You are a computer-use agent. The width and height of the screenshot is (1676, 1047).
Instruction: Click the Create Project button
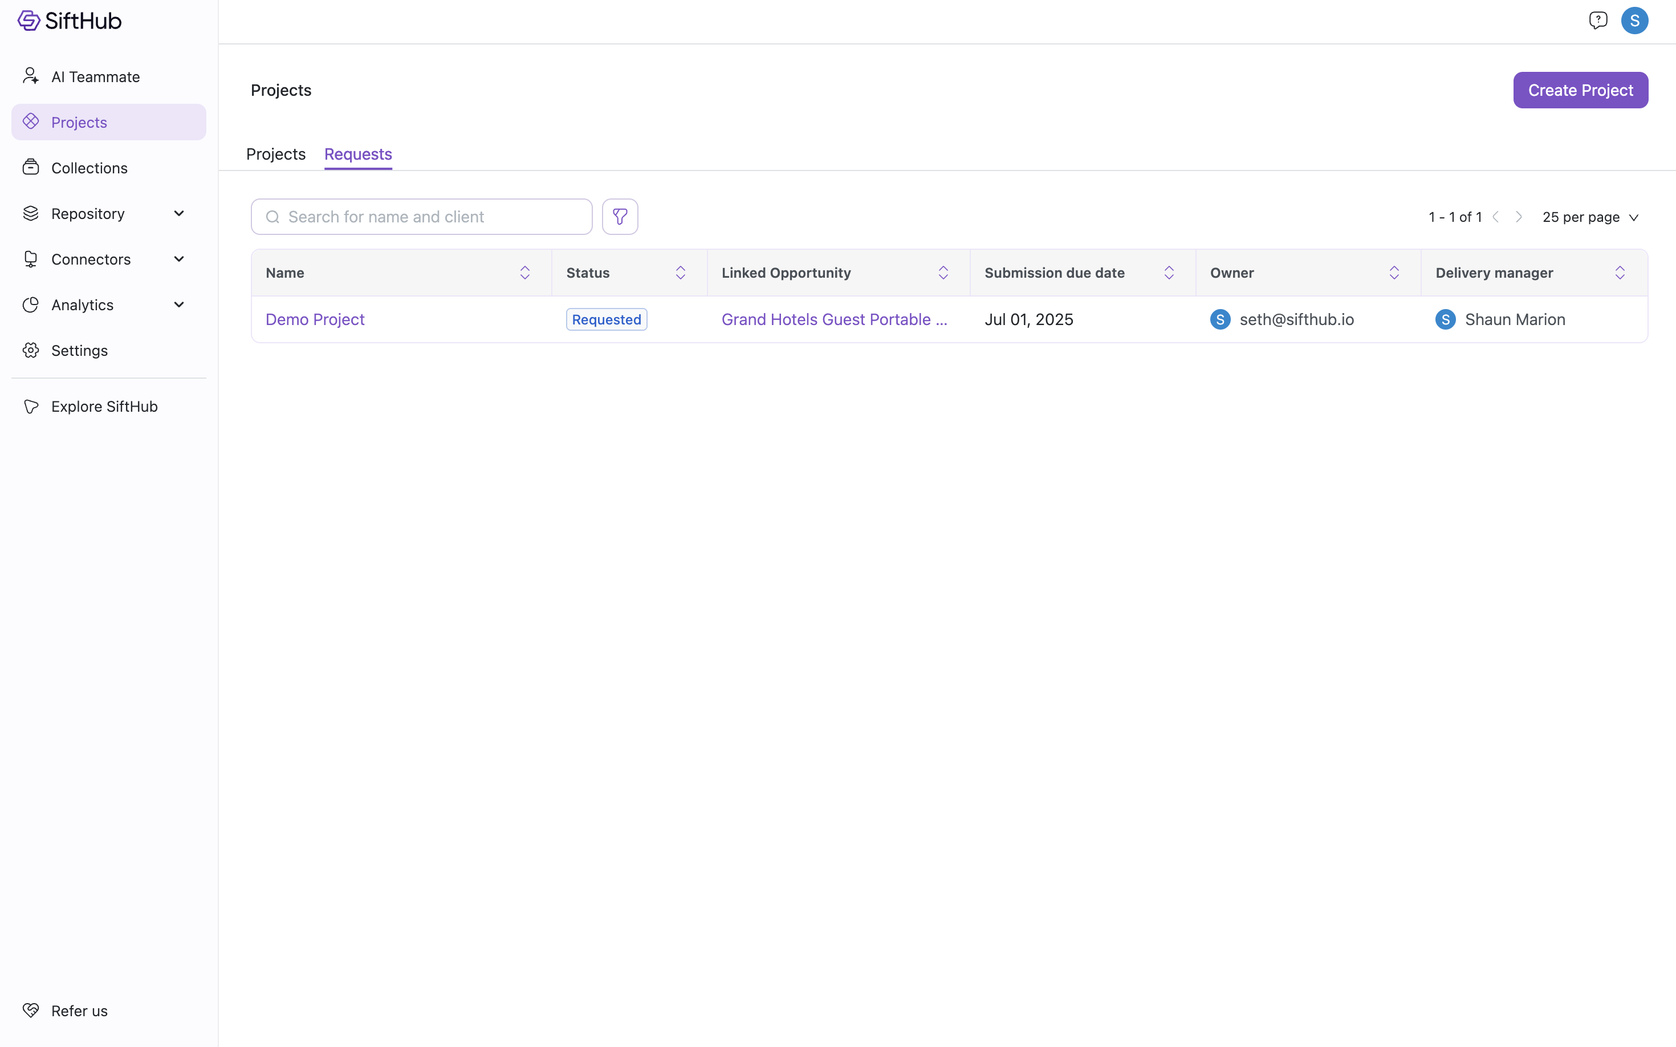coord(1580,90)
